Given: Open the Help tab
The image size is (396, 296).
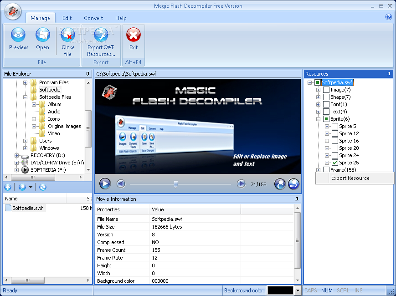Looking at the screenshot, I should click(121, 18).
